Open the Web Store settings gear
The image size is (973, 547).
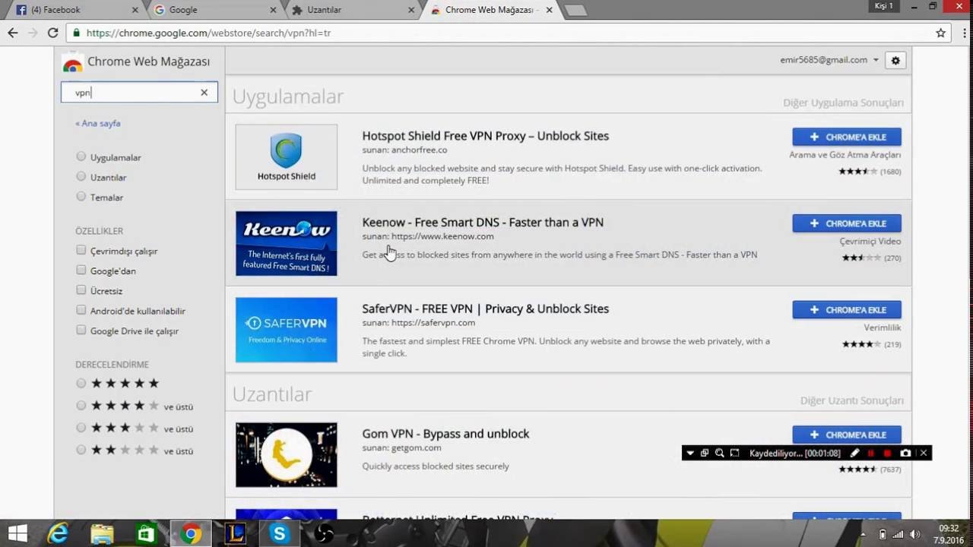[x=895, y=61]
